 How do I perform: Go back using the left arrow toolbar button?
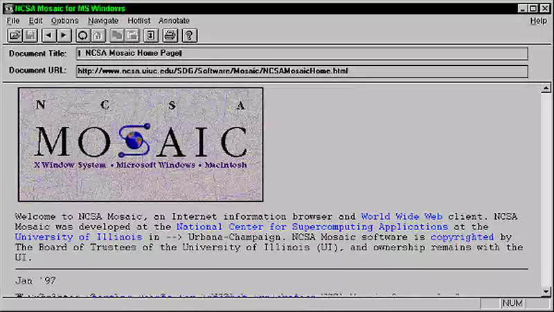pyautogui.click(x=48, y=35)
